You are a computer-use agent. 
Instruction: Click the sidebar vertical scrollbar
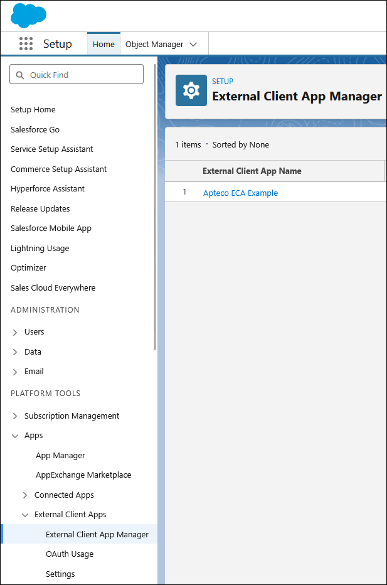(155, 207)
